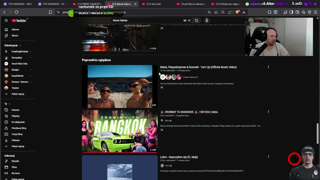Open the Konopskyy subscription
The image size is (320, 180).
click(x=17, y=58)
